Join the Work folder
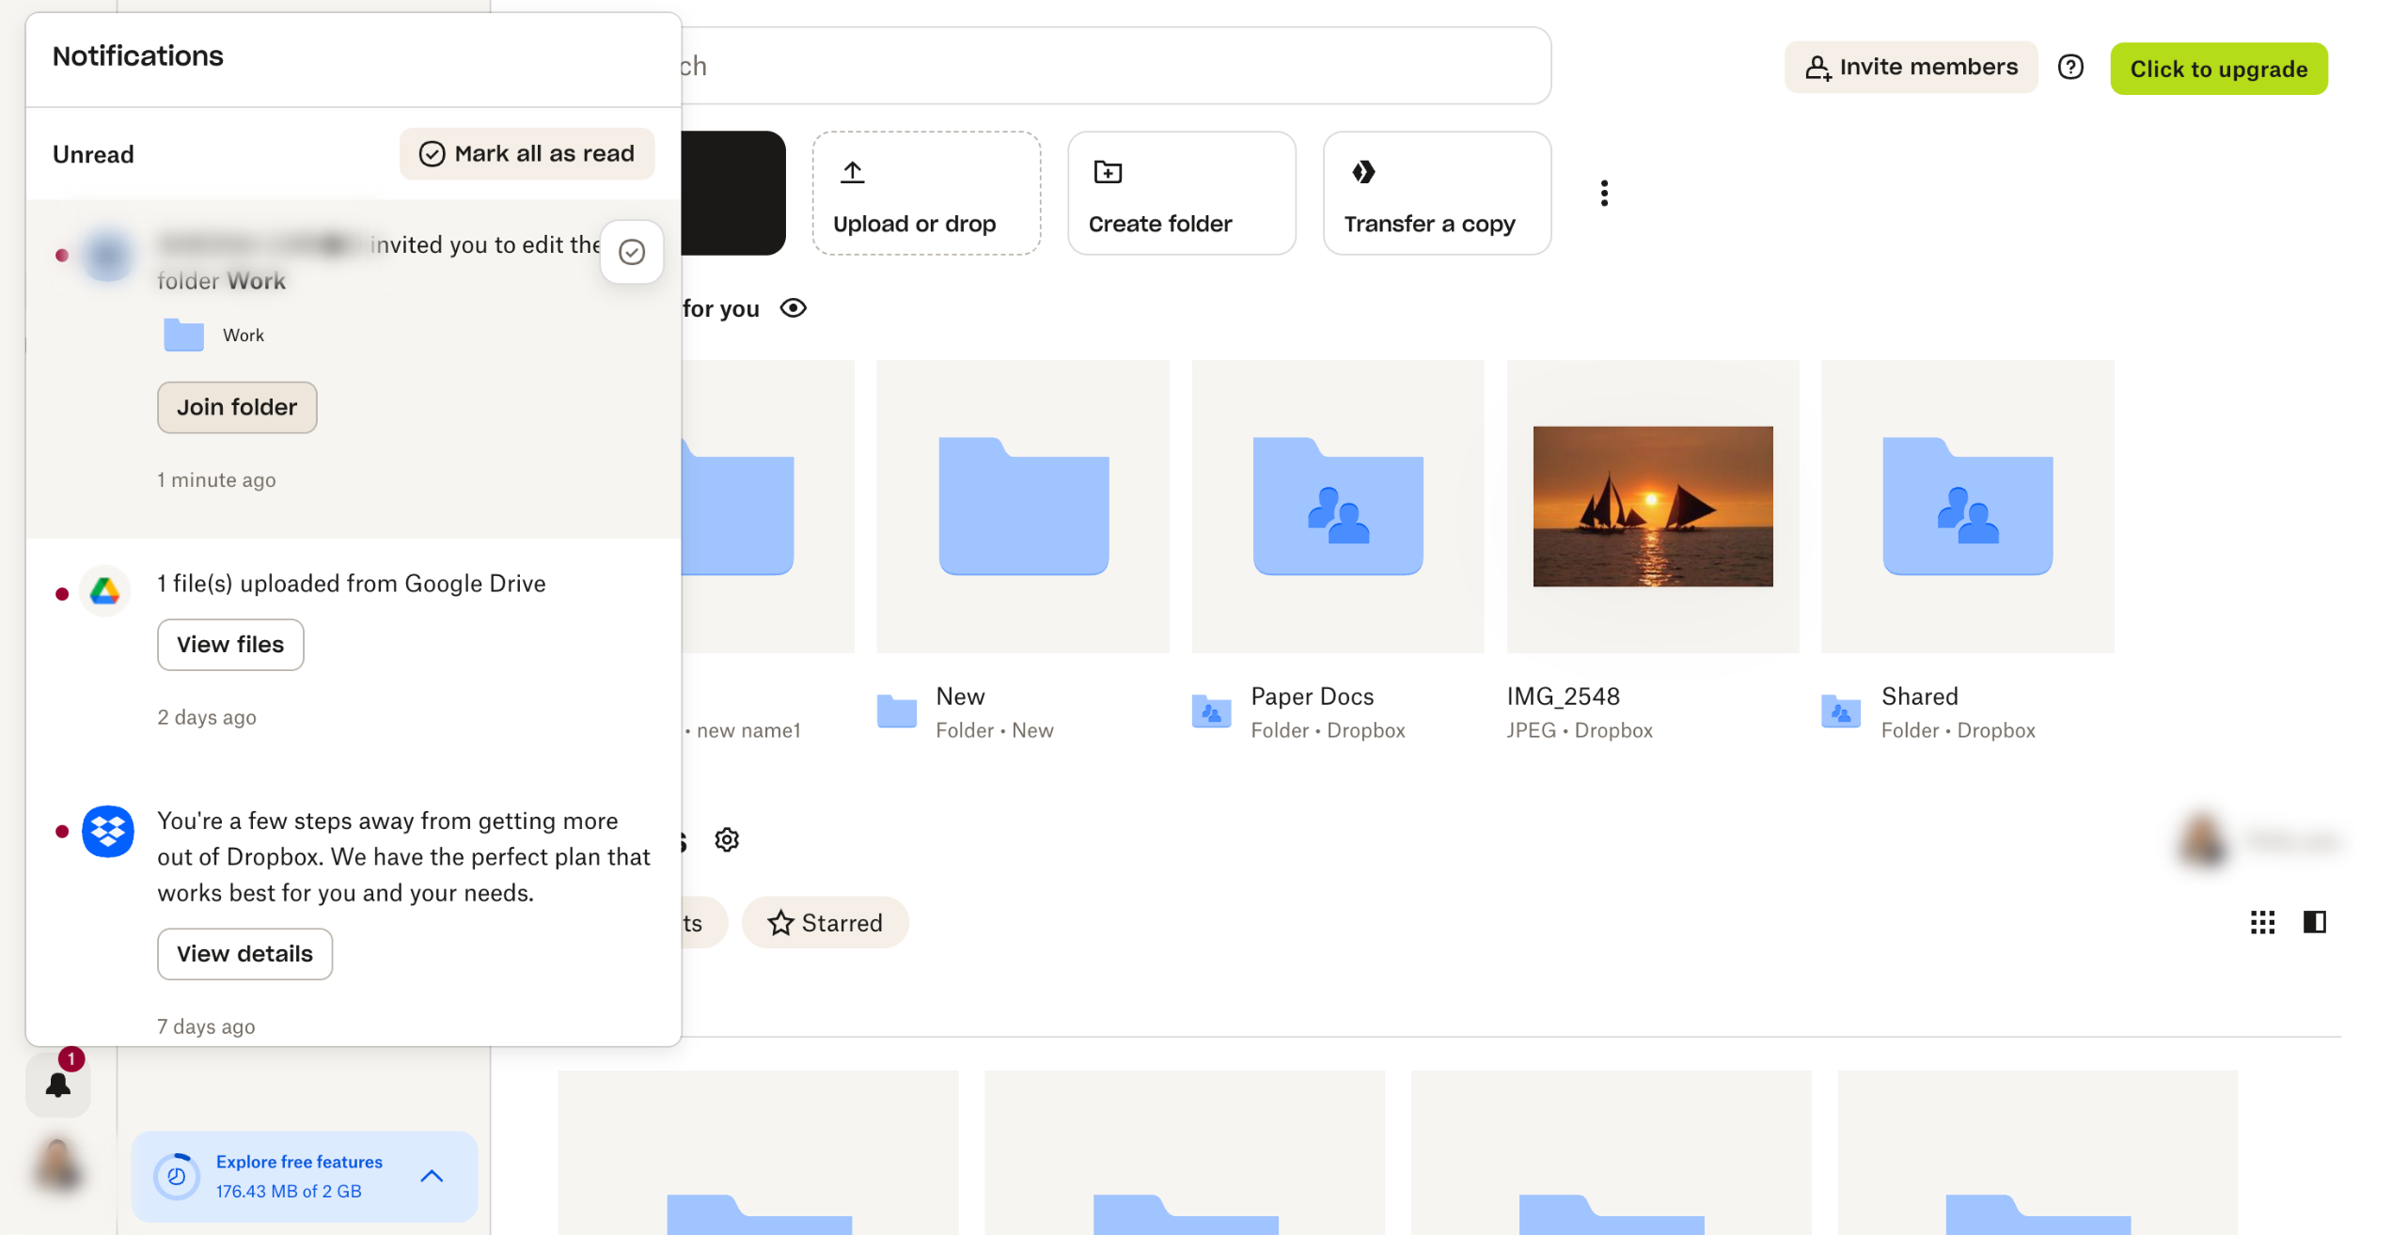 pos(237,407)
